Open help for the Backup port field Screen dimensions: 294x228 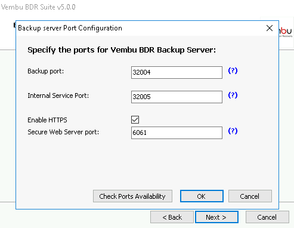(233, 70)
